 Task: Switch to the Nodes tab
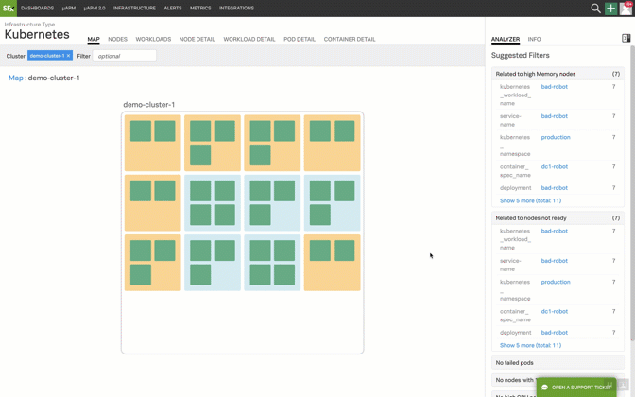(x=117, y=40)
